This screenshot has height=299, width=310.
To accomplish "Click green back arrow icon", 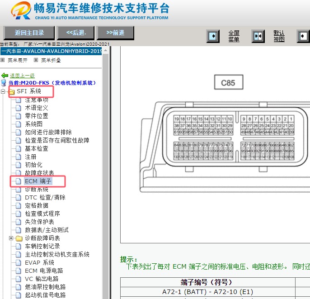I will pyautogui.click(x=5, y=76).
